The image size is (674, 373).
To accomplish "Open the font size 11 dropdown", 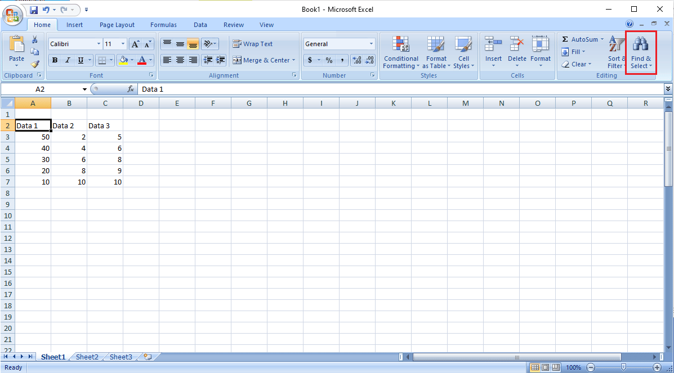I will [x=123, y=44].
